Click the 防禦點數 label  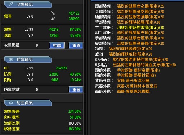coord(12,90)
